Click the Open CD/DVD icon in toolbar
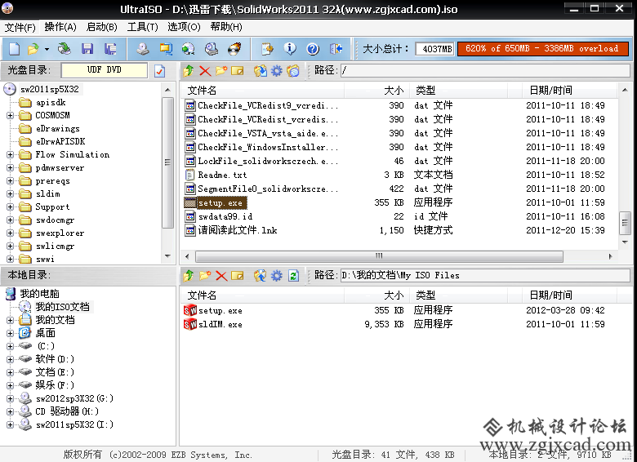 pyautogui.click(x=65, y=49)
